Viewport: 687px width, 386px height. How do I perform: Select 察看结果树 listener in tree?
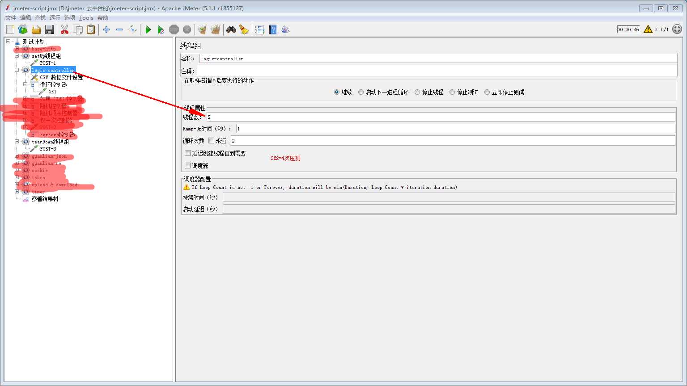click(x=45, y=199)
